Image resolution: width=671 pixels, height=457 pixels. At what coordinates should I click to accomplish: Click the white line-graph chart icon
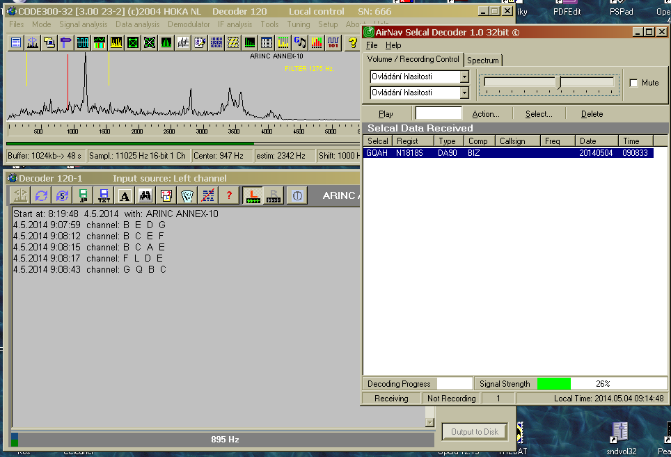pos(183,42)
